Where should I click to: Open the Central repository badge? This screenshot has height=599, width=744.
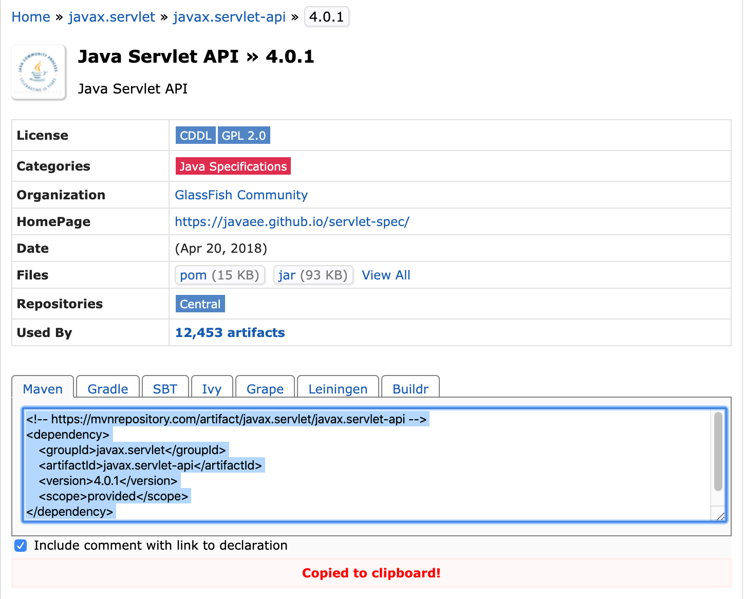pyautogui.click(x=200, y=304)
